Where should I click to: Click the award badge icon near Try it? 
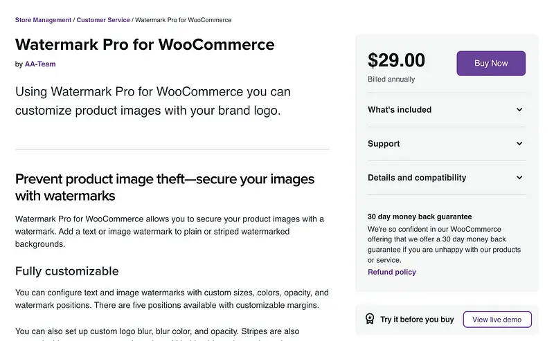click(370, 319)
